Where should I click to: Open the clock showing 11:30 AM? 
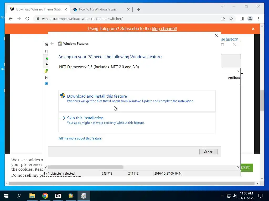tap(246, 196)
